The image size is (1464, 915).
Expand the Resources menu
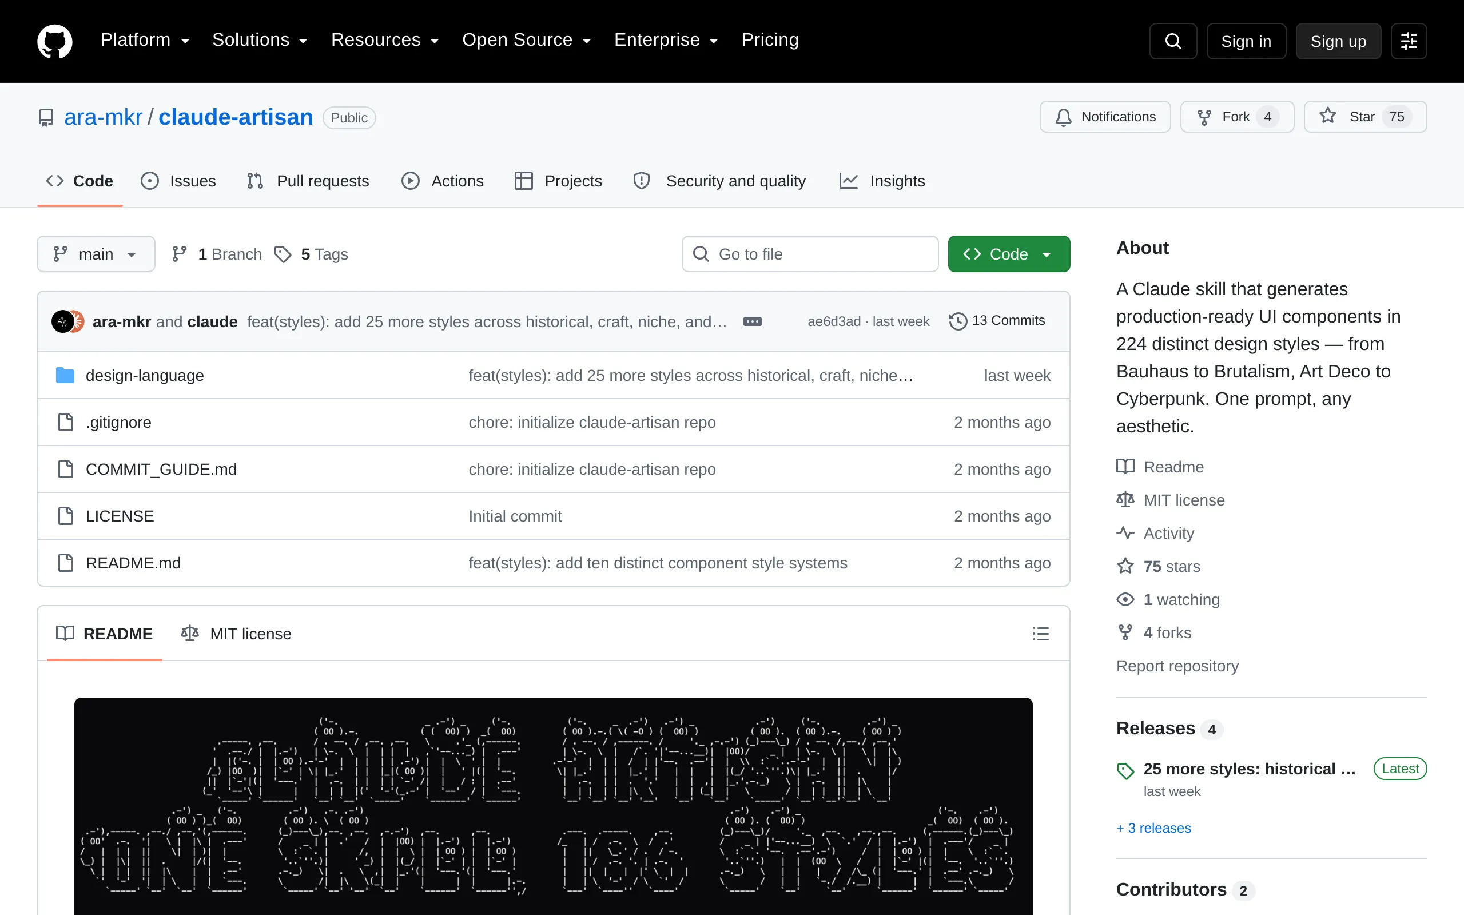click(385, 40)
